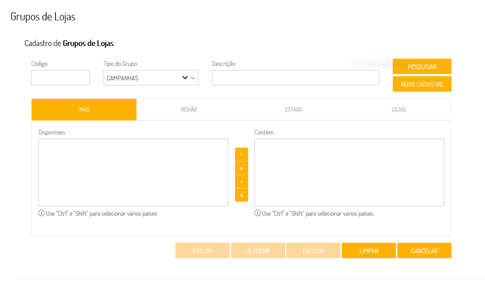This screenshot has height=287, width=485.
Task: Click inside the Contém list box
Action: pos(349,172)
